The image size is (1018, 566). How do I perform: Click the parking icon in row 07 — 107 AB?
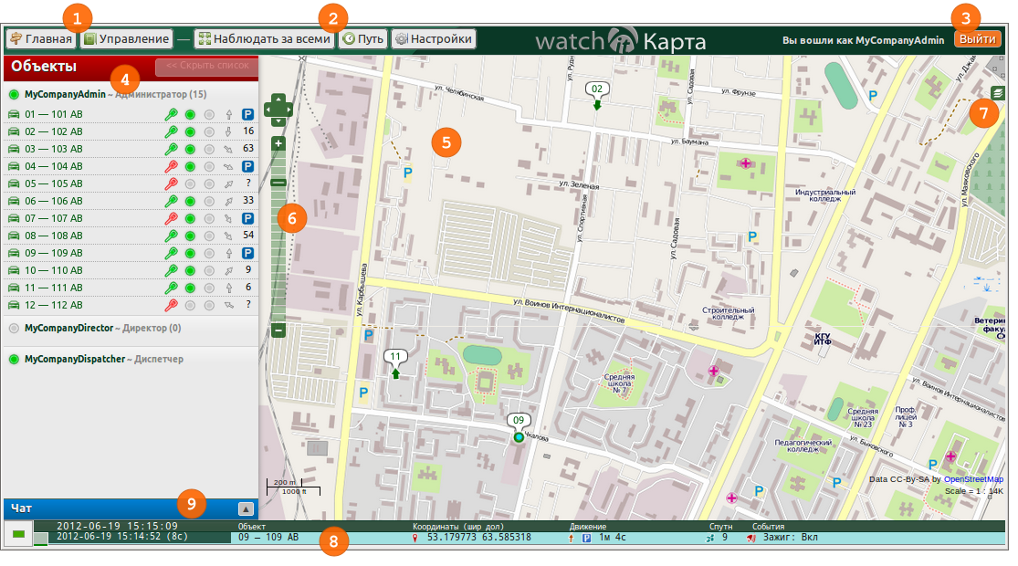point(247,219)
